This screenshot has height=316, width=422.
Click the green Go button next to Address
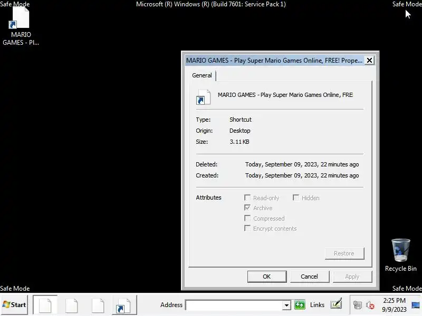pyautogui.click(x=300, y=305)
